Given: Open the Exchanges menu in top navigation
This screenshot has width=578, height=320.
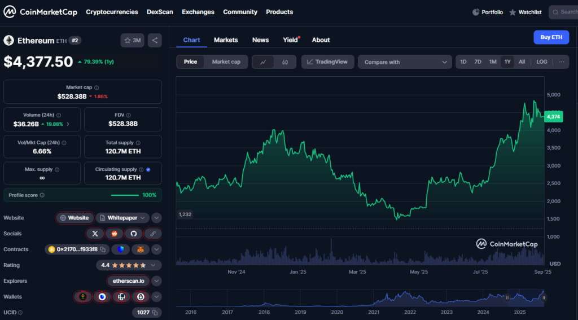Looking at the screenshot, I should [198, 12].
